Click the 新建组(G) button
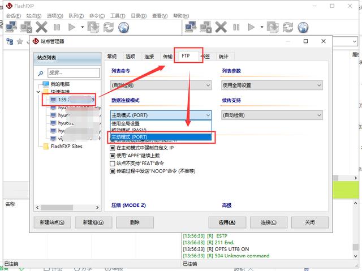Image resolution: width=362 pixels, height=271 pixels. [x=93, y=222]
